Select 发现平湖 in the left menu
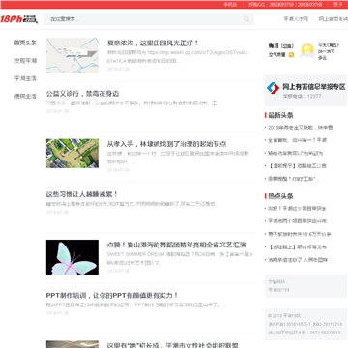The image size is (348, 348). pyautogui.click(x=25, y=61)
